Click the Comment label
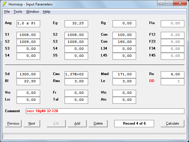Image resolution: width=189 pixels, height=142 pixels. (x=13, y=111)
